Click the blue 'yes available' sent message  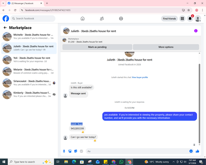tap(150, 116)
